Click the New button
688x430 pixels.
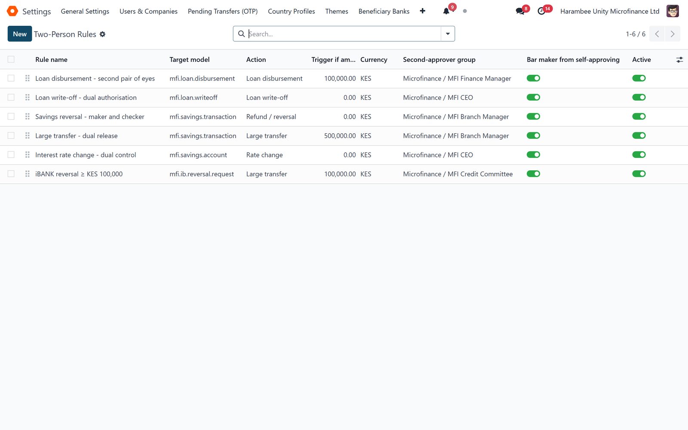20,34
